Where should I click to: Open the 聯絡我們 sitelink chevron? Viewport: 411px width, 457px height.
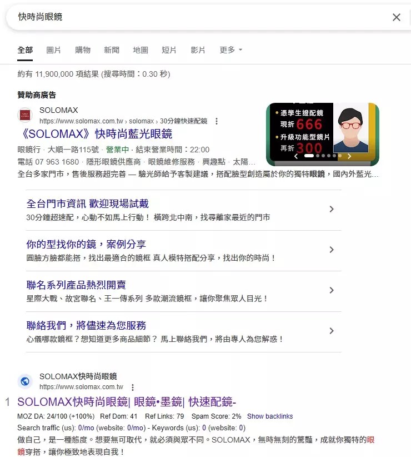[x=332, y=331]
